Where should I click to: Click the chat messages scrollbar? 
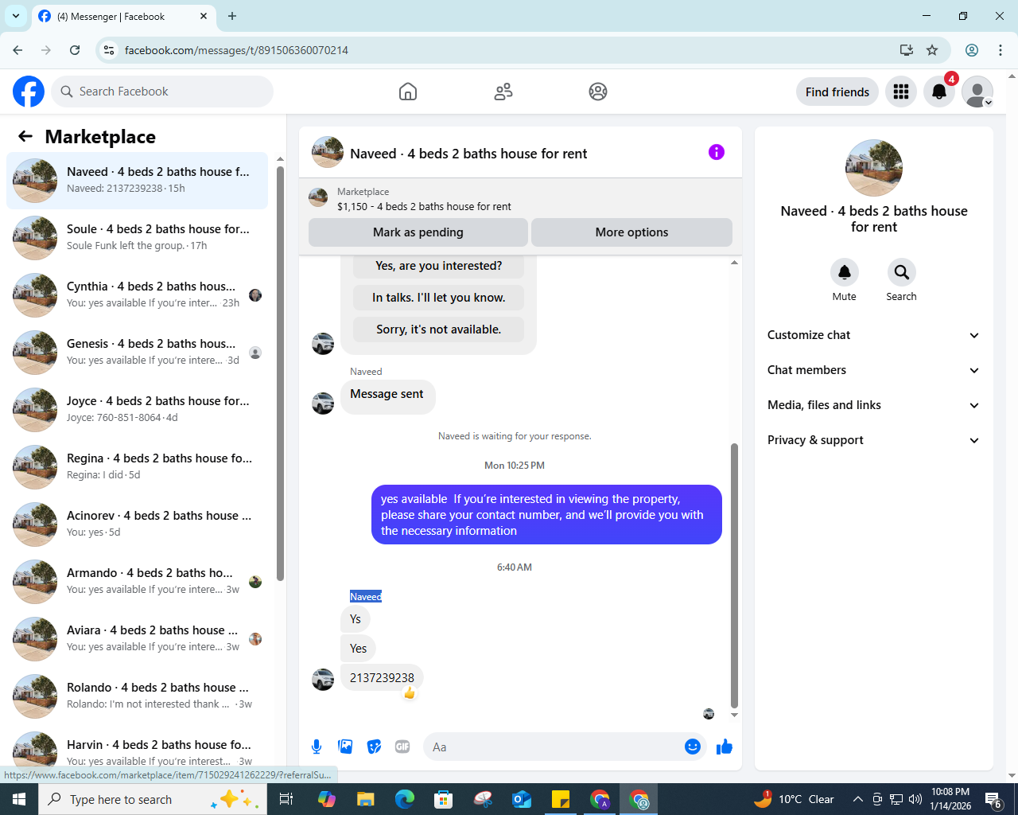(x=734, y=575)
